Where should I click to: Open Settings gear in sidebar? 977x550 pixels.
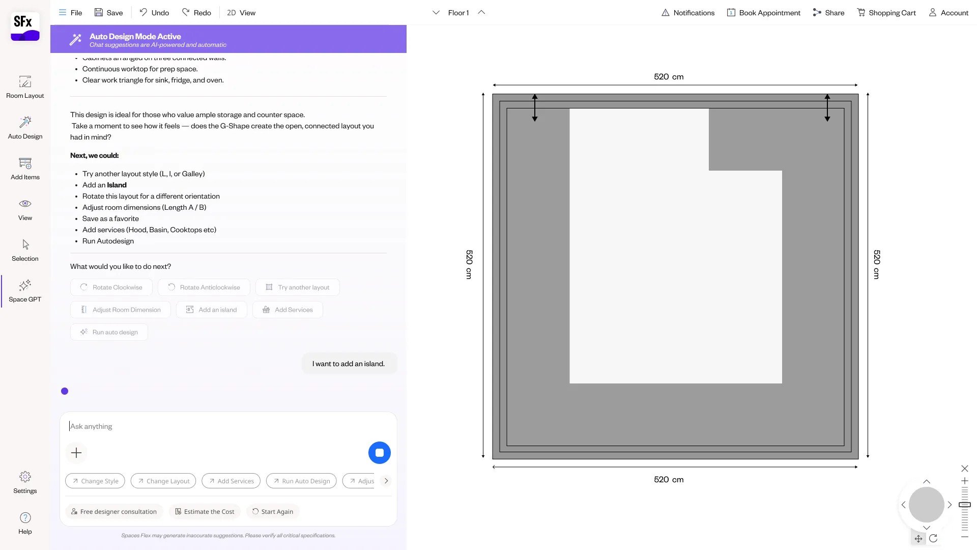(25, 477)
